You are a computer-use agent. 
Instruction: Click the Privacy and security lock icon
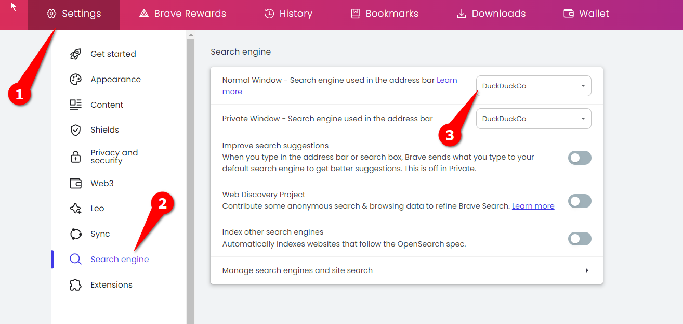coord(75,157)
